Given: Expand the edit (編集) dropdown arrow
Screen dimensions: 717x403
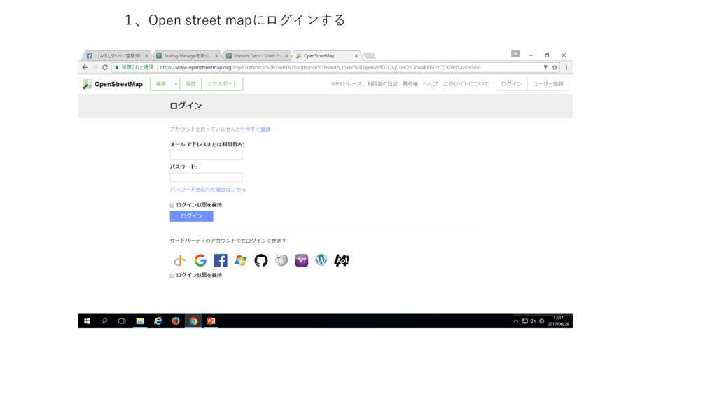Looking at the screenshot, I should point(176,84).
